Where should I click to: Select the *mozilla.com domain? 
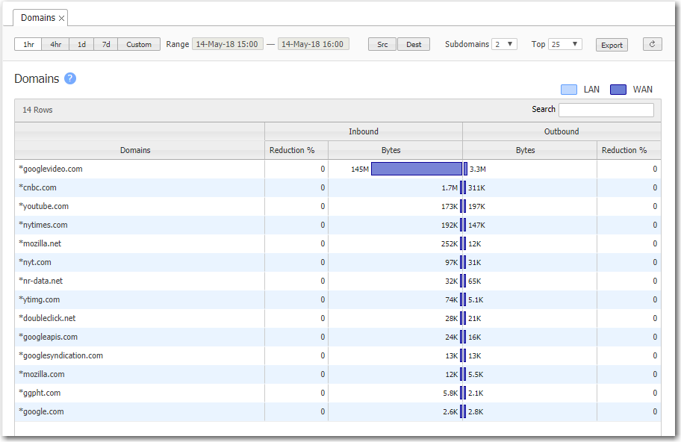click(42, 374)
